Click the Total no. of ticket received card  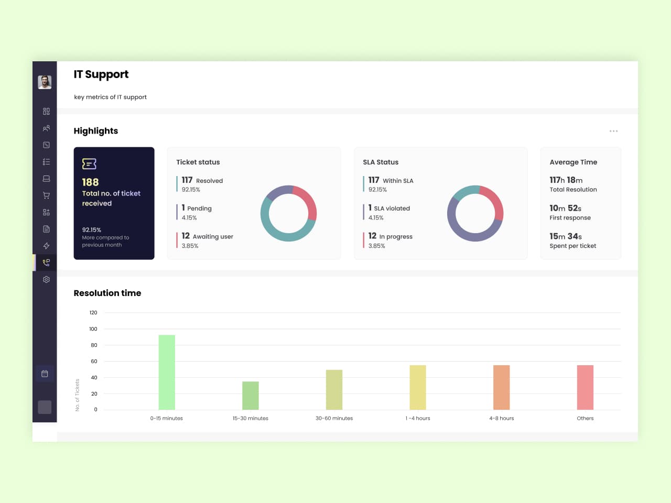(114, 203)
